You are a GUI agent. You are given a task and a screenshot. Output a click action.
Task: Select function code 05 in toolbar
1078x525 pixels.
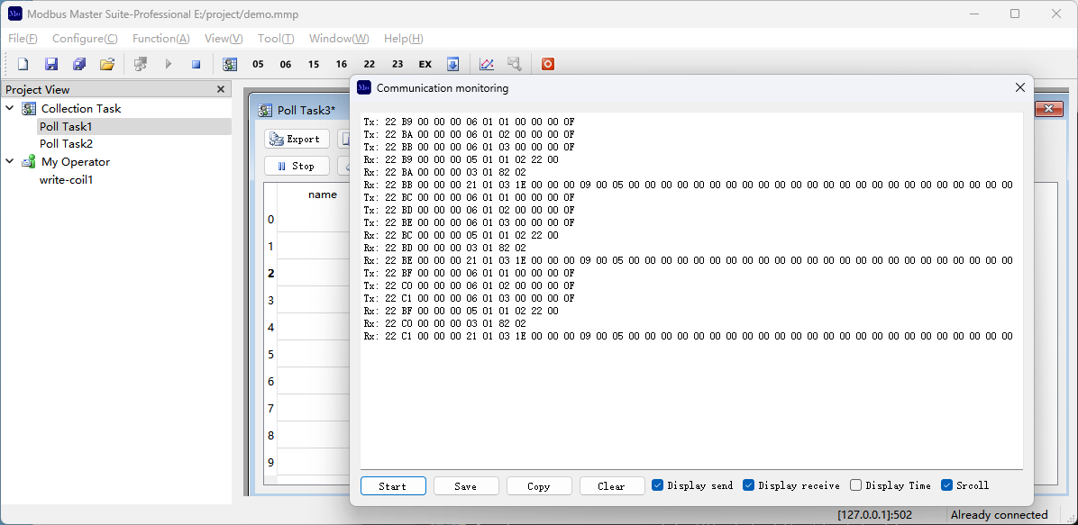point(258,64)
